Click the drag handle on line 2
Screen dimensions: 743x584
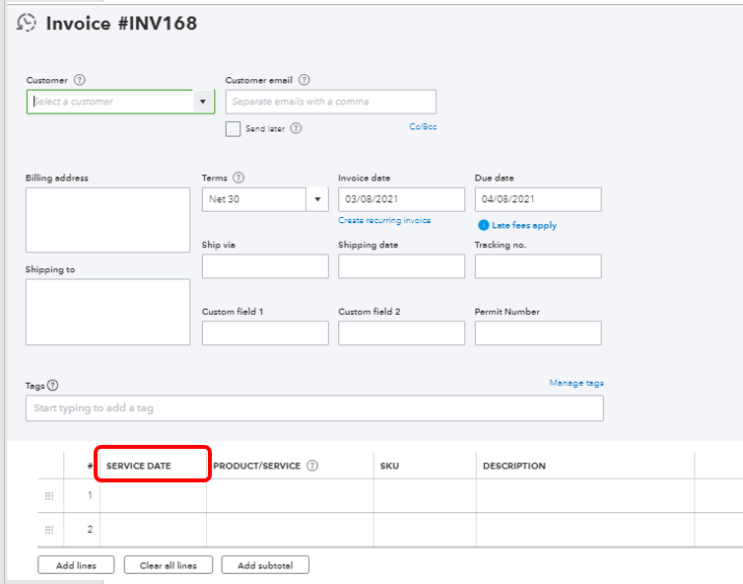tap(49, 530)
